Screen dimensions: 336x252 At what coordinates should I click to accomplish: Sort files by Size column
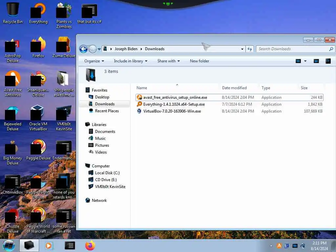pyautogui.click(x=311, y=88)
